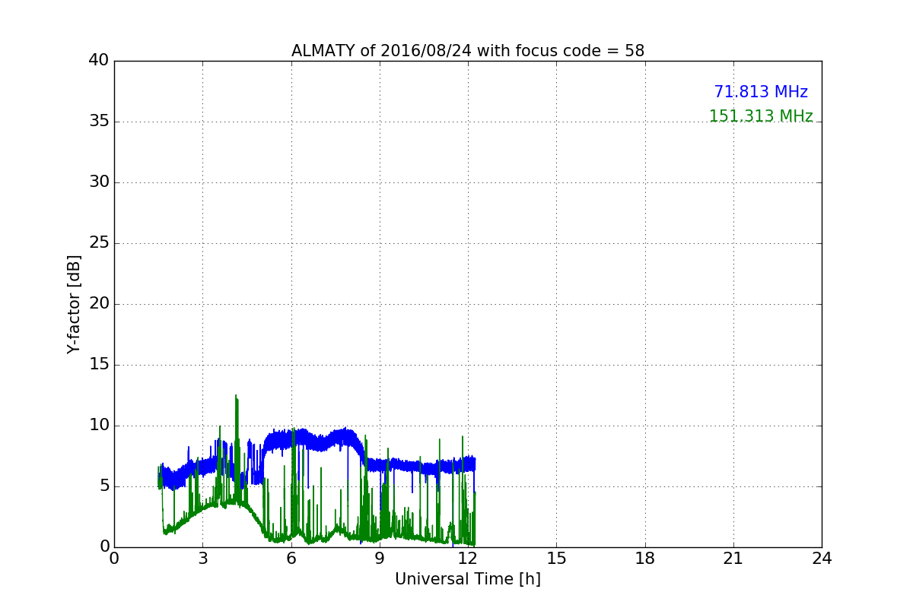Click the plot title 'ALMATY of 2016/08/24'
913x608 pixels.
(x=468, y=51)
